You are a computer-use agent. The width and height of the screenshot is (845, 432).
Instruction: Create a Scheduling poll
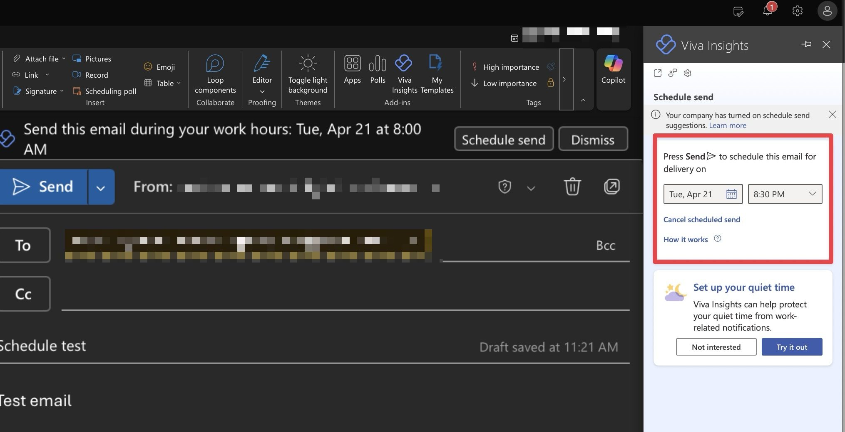104,91
